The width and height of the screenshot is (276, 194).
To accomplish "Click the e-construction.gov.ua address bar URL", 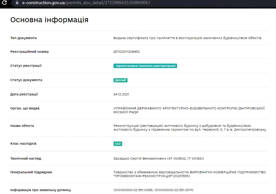I will tap(86, 3).
